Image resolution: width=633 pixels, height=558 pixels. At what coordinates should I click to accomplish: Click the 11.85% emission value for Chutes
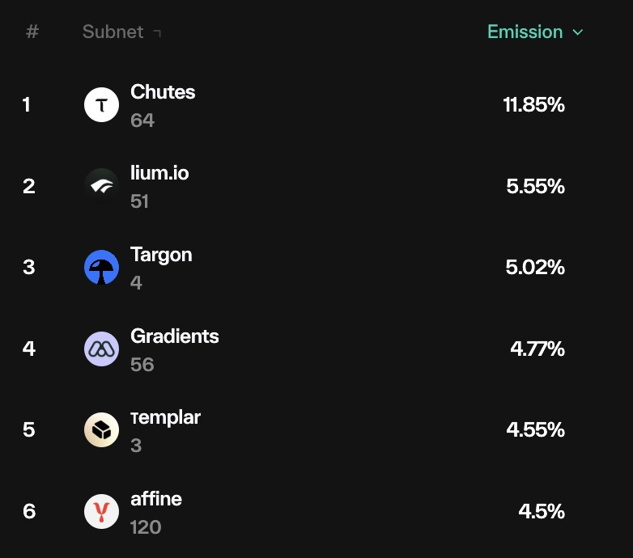coord(533,105)
